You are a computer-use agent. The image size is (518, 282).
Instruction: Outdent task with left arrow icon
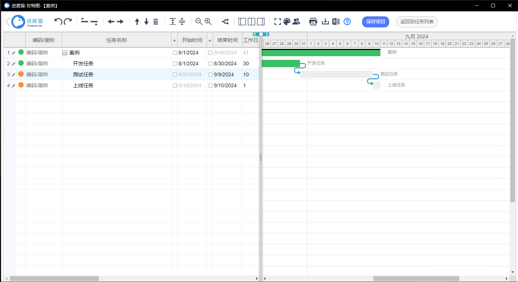[x=111, y=22]
